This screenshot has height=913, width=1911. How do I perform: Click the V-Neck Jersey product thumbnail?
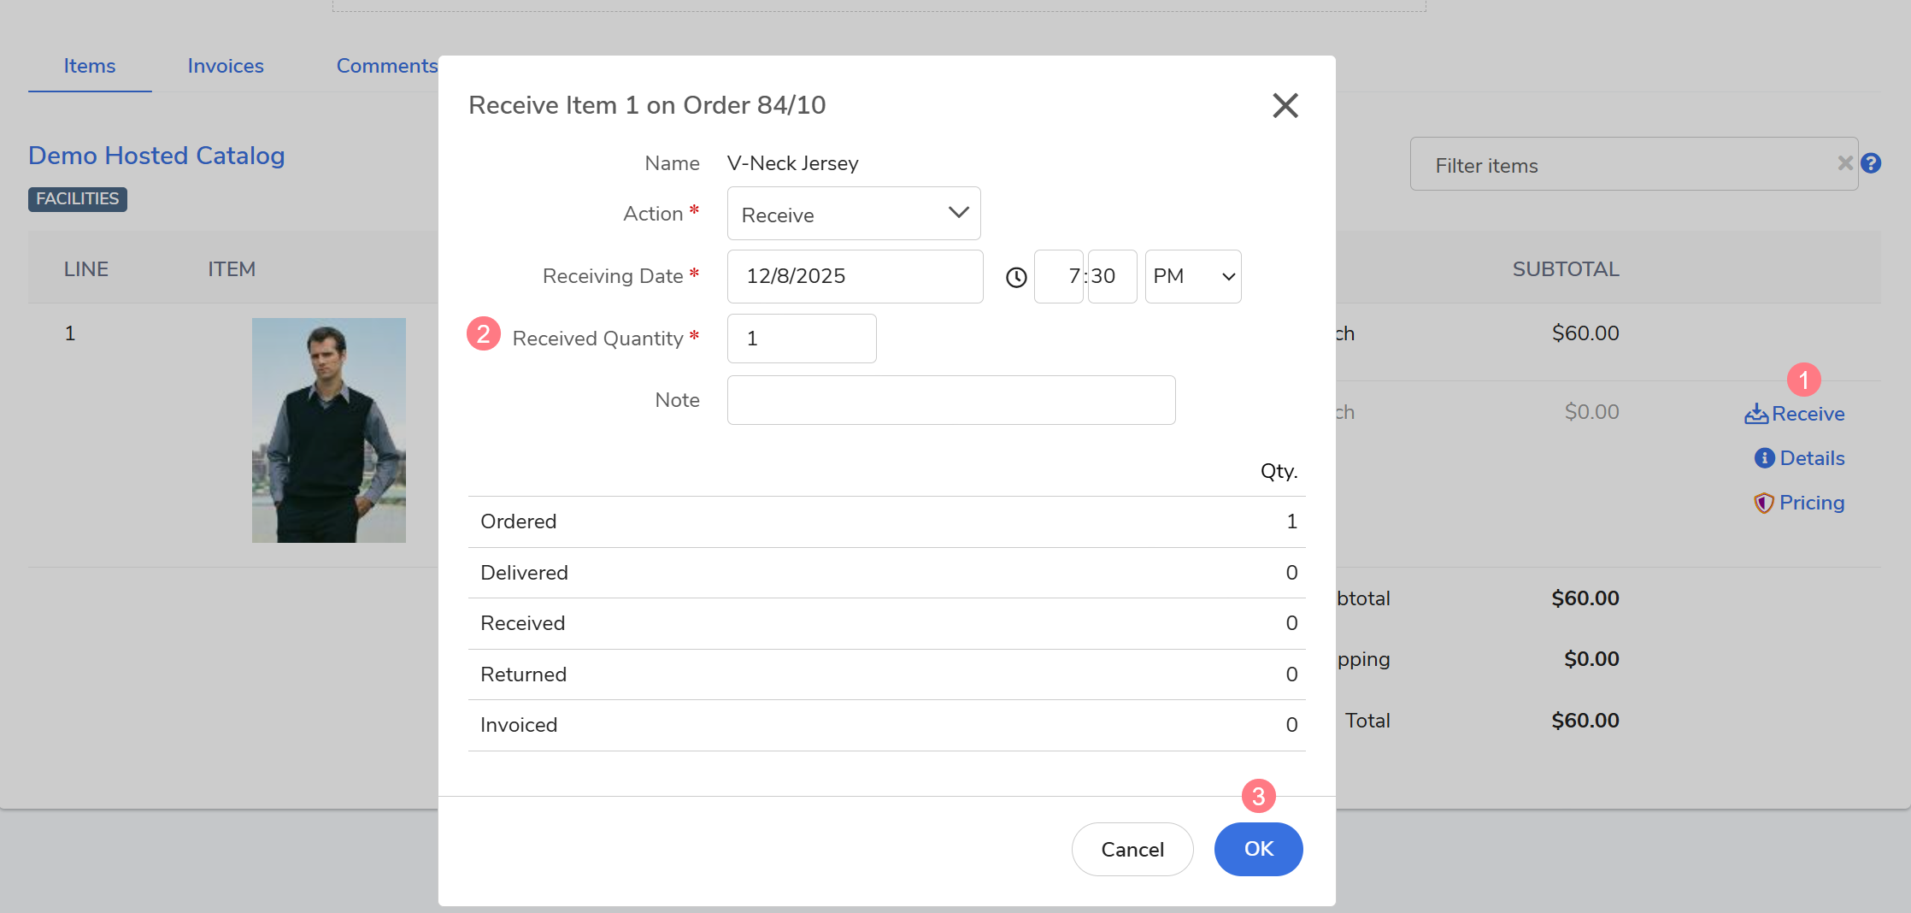[x=329, y=430]
